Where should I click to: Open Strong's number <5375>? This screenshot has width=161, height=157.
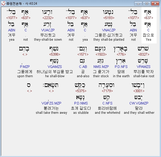81,91
